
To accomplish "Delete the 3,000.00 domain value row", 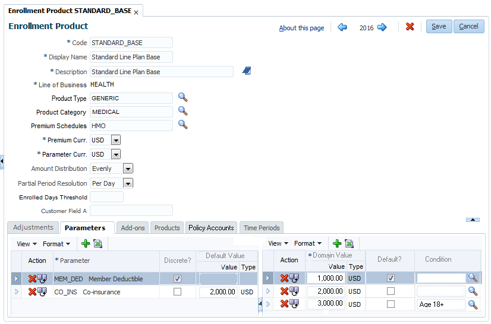I will pyautogui.click(x=284, y=304).
